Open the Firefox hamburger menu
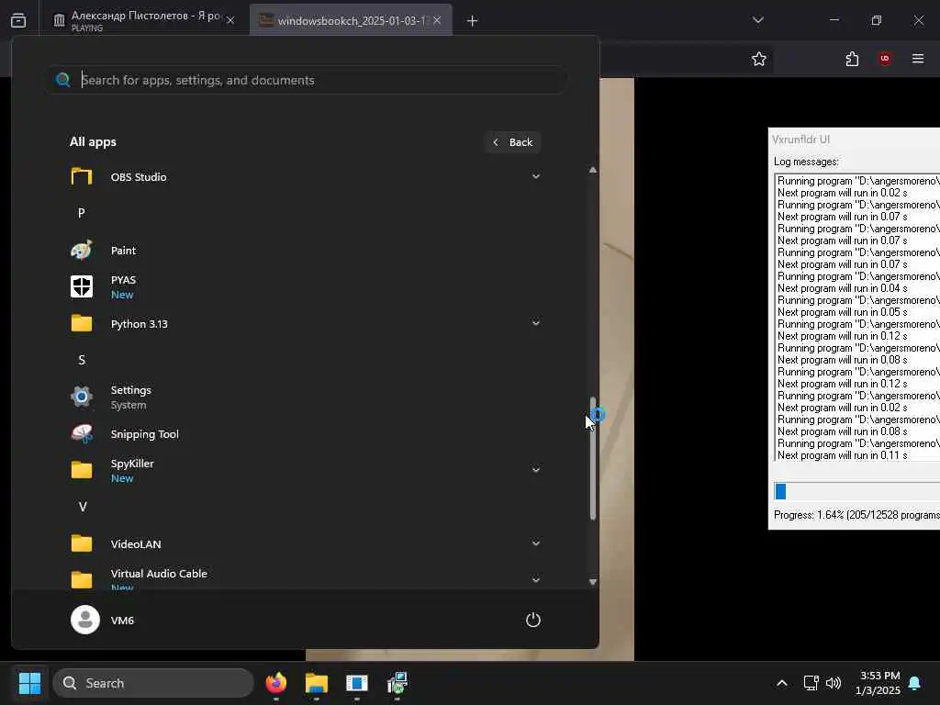The height and width of the screenshot is (705, 940). click(x=918, y=59)
